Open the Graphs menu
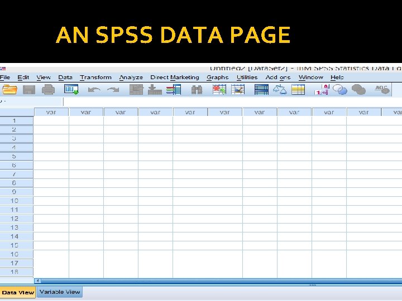Screen dimensions: 402x301 point(217,77)
